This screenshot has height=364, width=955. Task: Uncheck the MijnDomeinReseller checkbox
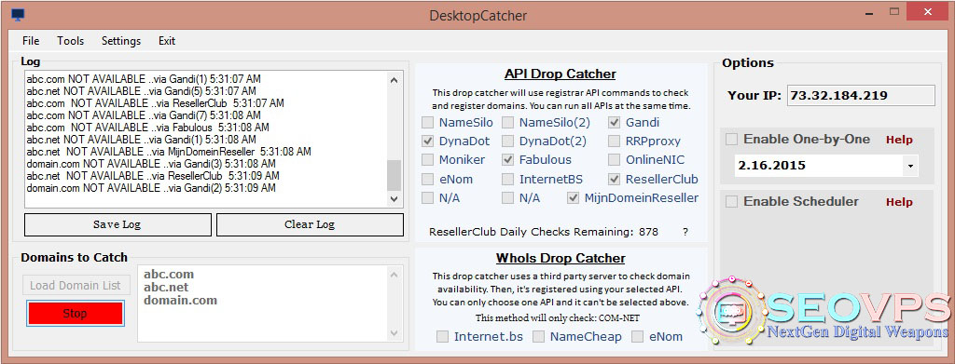point(574,197)
